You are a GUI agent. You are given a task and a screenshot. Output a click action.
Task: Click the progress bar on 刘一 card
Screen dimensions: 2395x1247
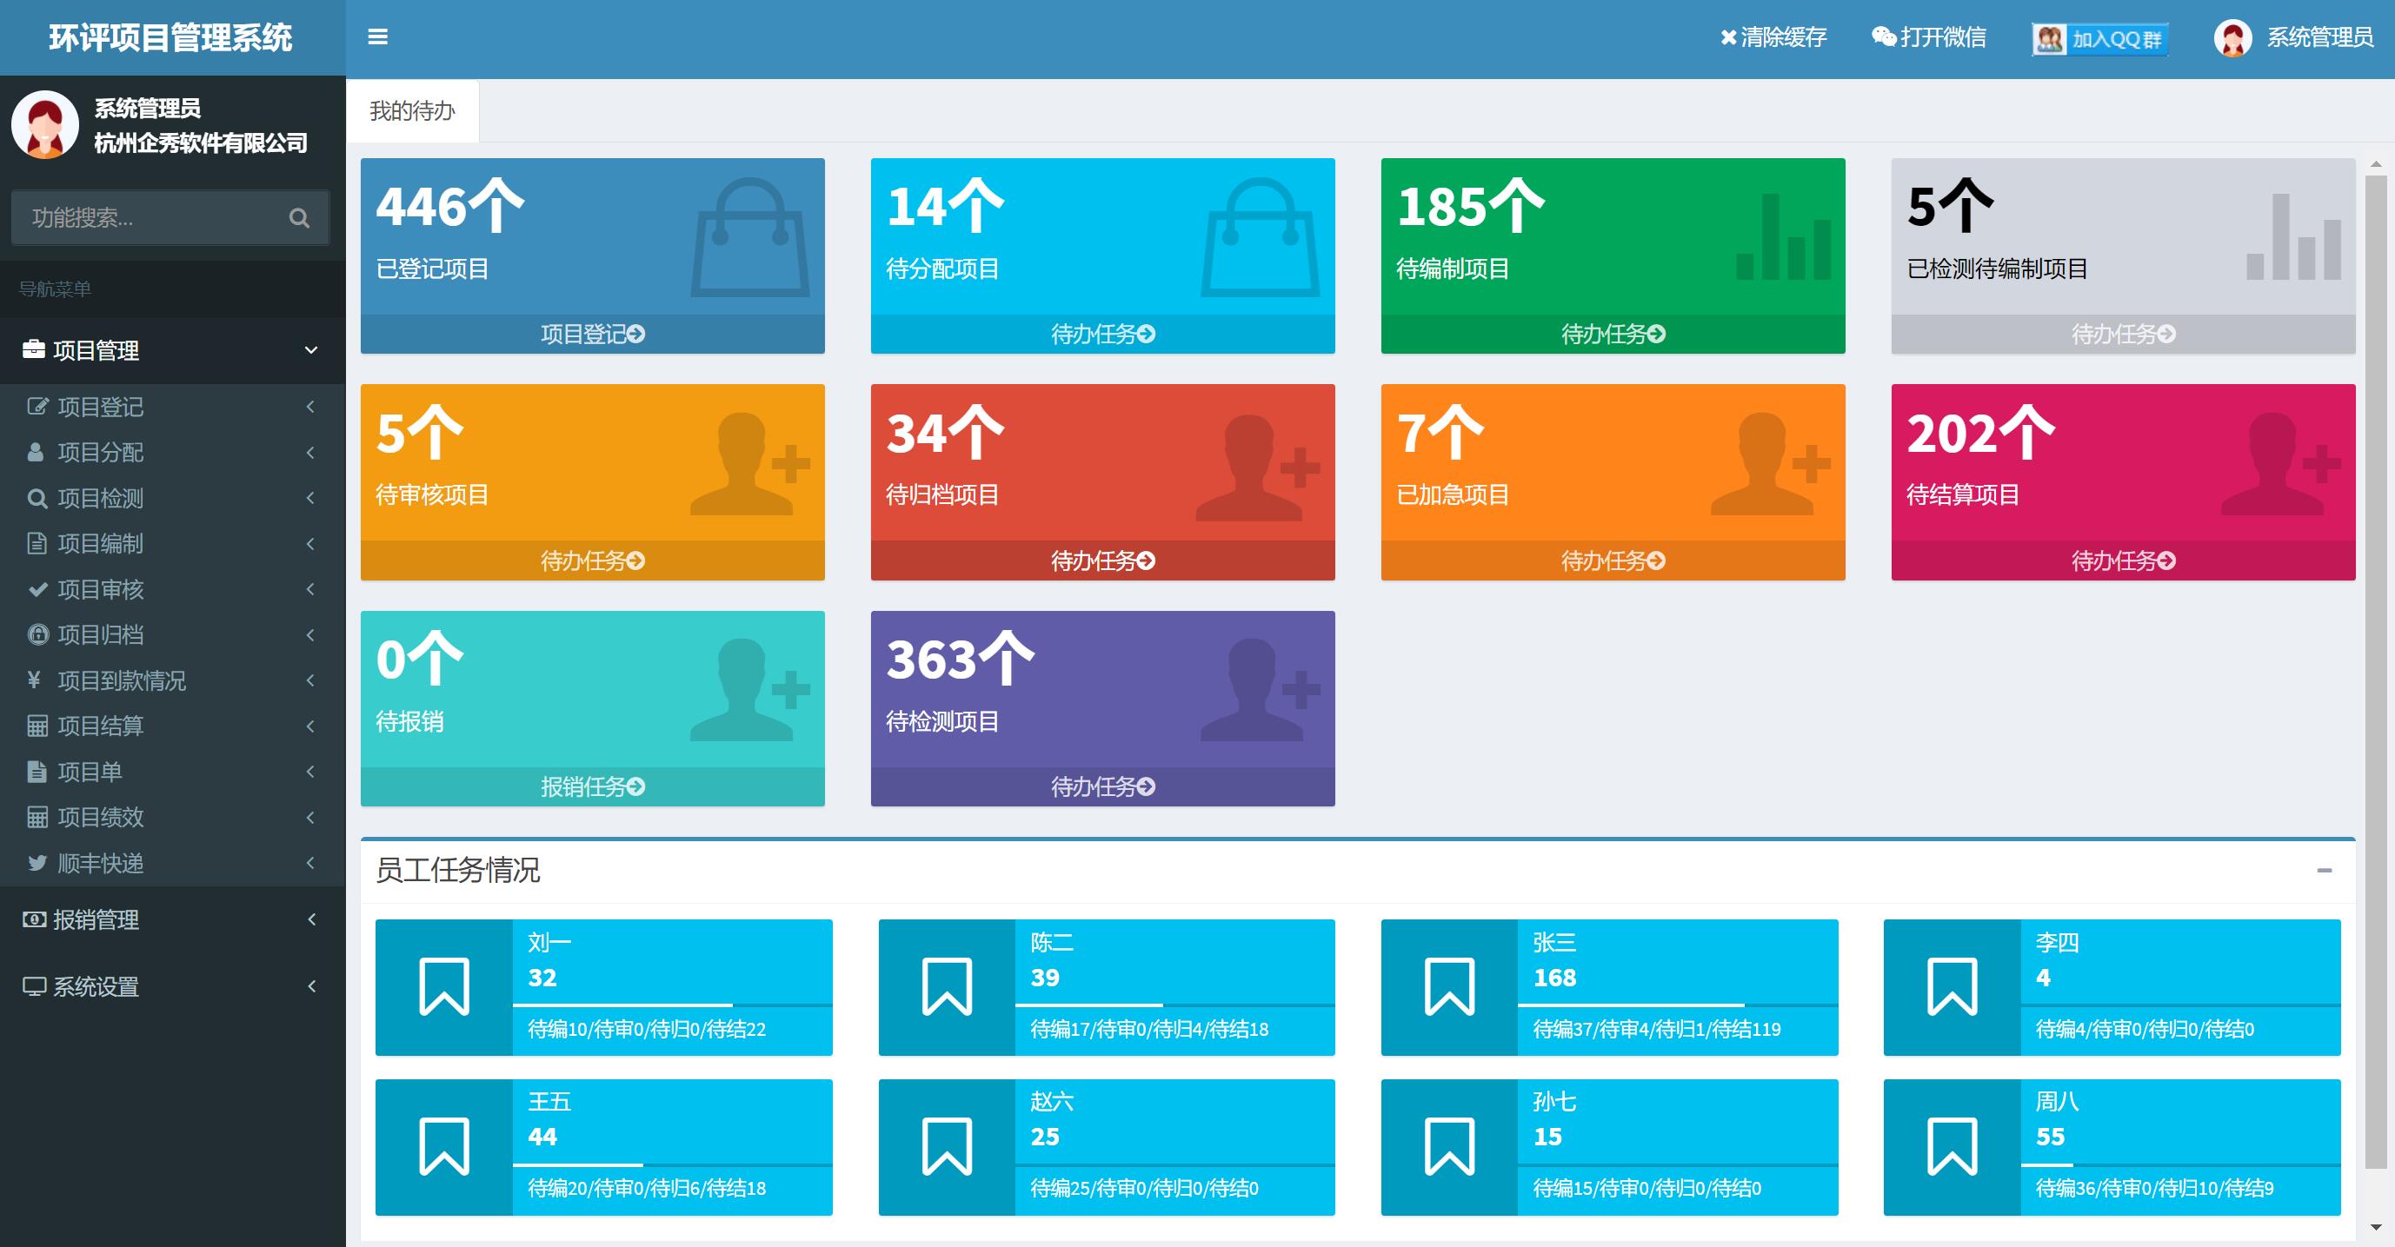click(x=672, y=1005)
